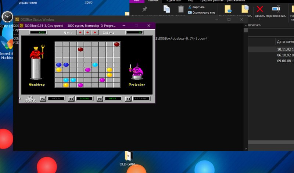Screen dimensions: 294x173
Task: Click the middle red Next preview ball
Action: [x=87, y=33]
